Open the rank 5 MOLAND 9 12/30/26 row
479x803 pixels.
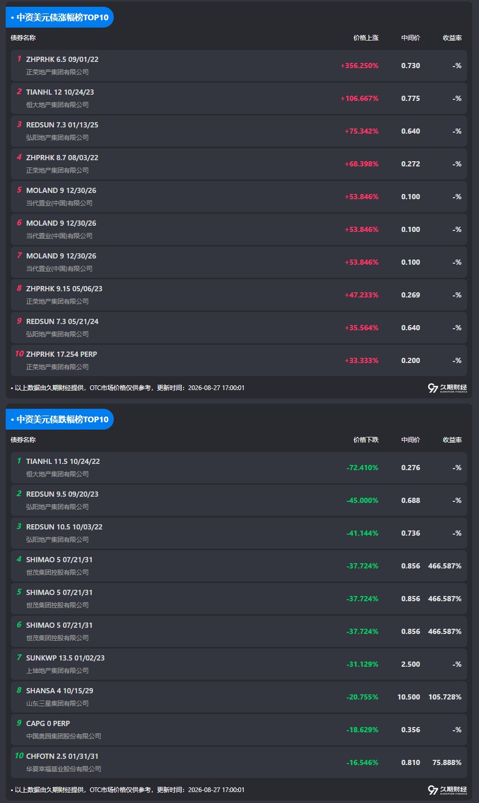(239, 197)
